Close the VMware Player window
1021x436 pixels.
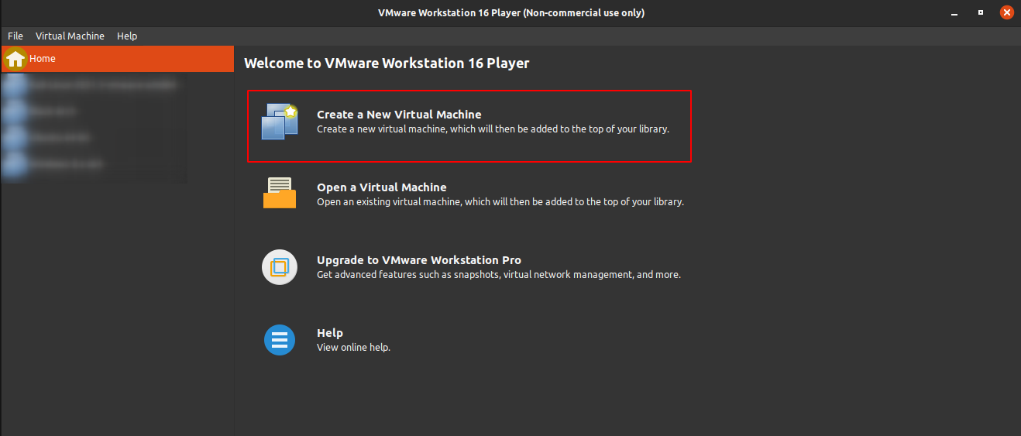click(x=1006, y=12)
